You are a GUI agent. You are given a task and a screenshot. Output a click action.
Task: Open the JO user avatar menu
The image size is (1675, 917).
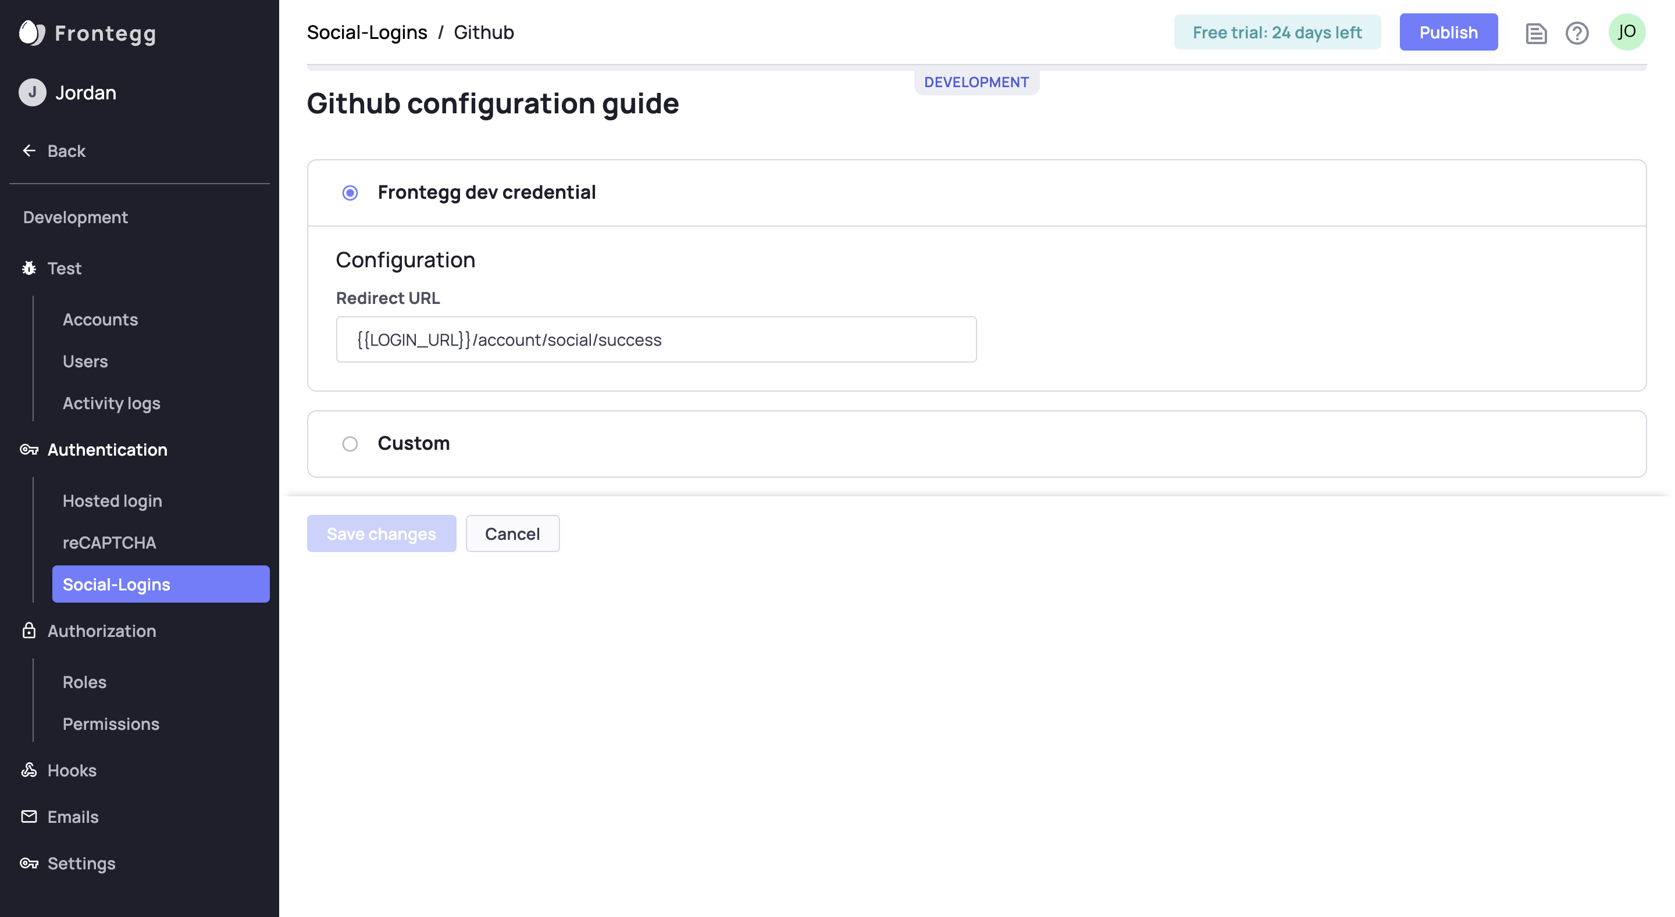[1626, 32]
